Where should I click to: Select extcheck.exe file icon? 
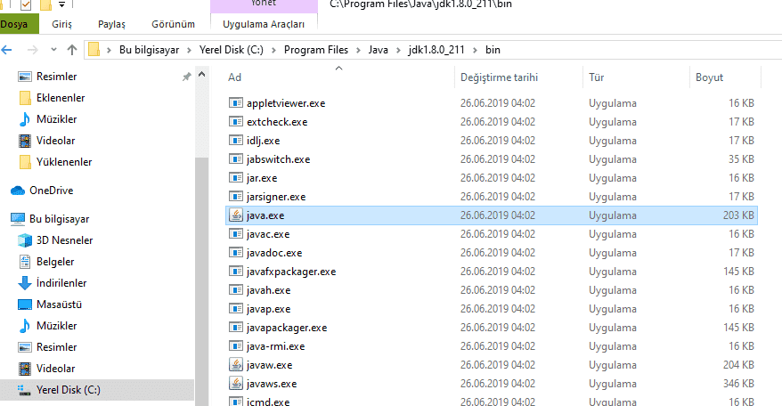tap(235, 122)
